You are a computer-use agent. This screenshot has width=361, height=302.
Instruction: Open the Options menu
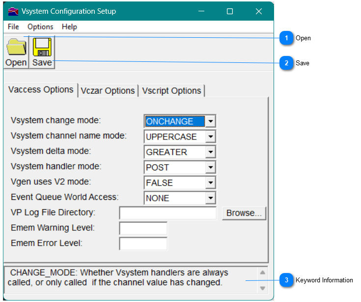point(40,27)
